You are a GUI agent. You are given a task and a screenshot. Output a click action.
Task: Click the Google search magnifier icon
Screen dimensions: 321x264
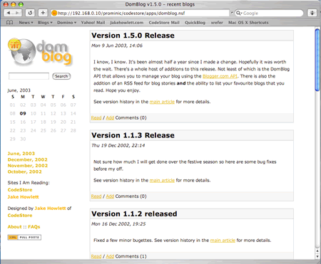tap(238, 13)
